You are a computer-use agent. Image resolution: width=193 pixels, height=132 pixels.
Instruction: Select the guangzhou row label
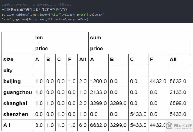(18, 92)
